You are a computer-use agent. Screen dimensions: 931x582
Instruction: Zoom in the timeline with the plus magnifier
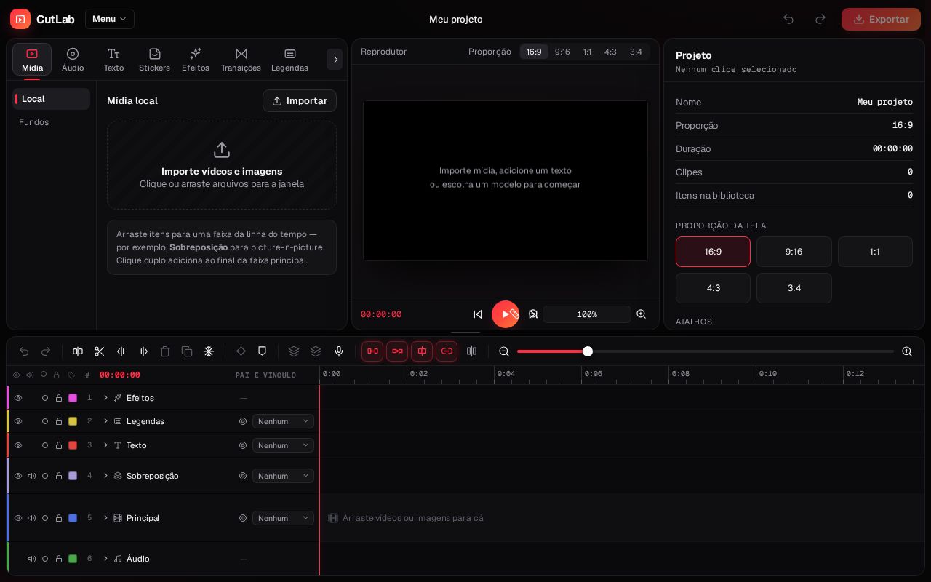(x=907, y=351)
